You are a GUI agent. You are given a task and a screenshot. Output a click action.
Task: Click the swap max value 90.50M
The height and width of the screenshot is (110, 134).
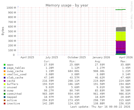point(125,91)
